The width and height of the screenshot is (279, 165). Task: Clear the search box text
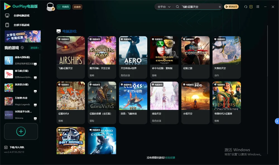click(220, 7)
